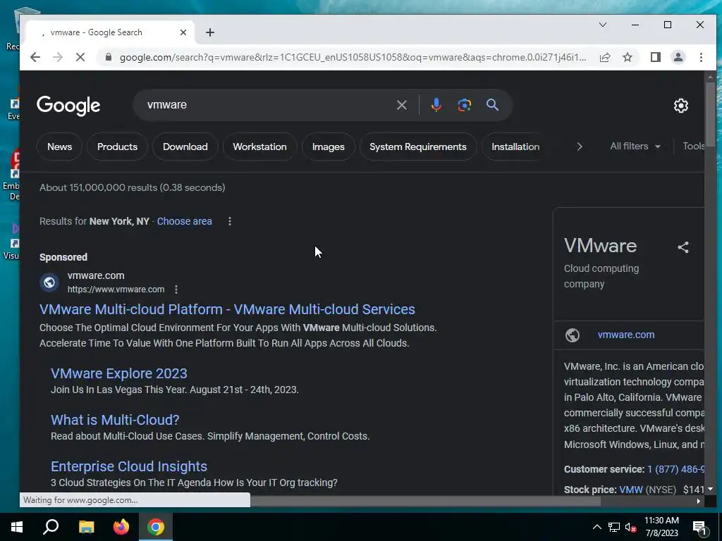The image size is (722, 541).
Task: Open the Windows Start menu
Action: pos(17,527)
